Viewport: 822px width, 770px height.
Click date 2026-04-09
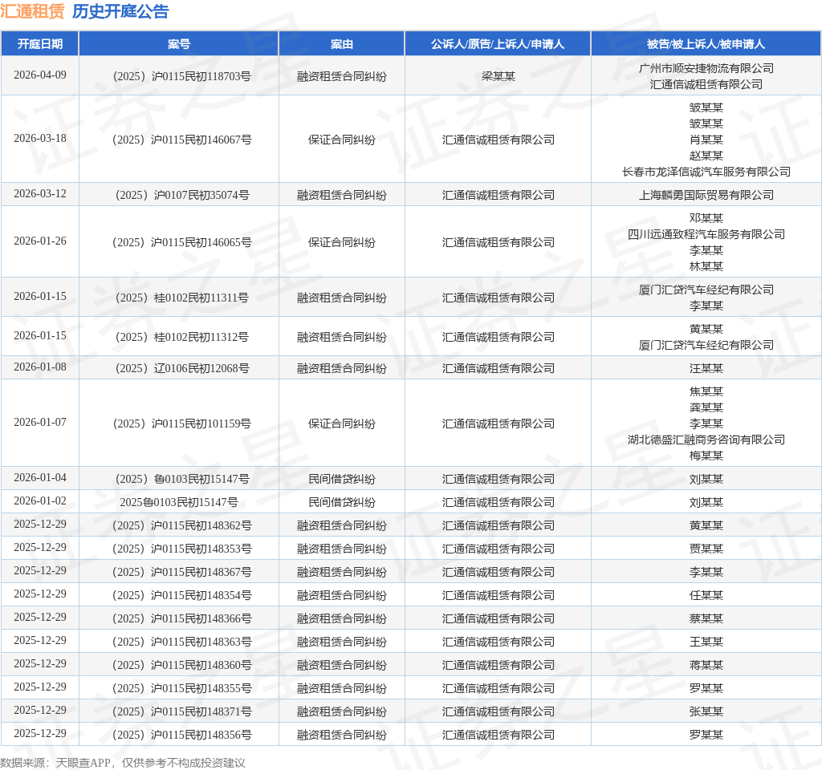click(x=40, y=75)
